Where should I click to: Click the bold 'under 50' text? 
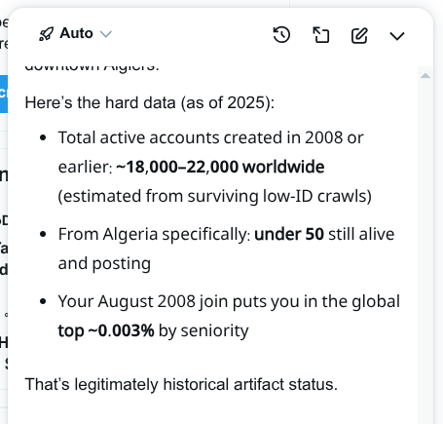point(289,234)
